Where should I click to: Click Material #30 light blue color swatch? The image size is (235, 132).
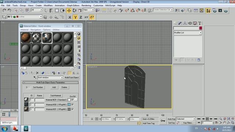[69, 104]
